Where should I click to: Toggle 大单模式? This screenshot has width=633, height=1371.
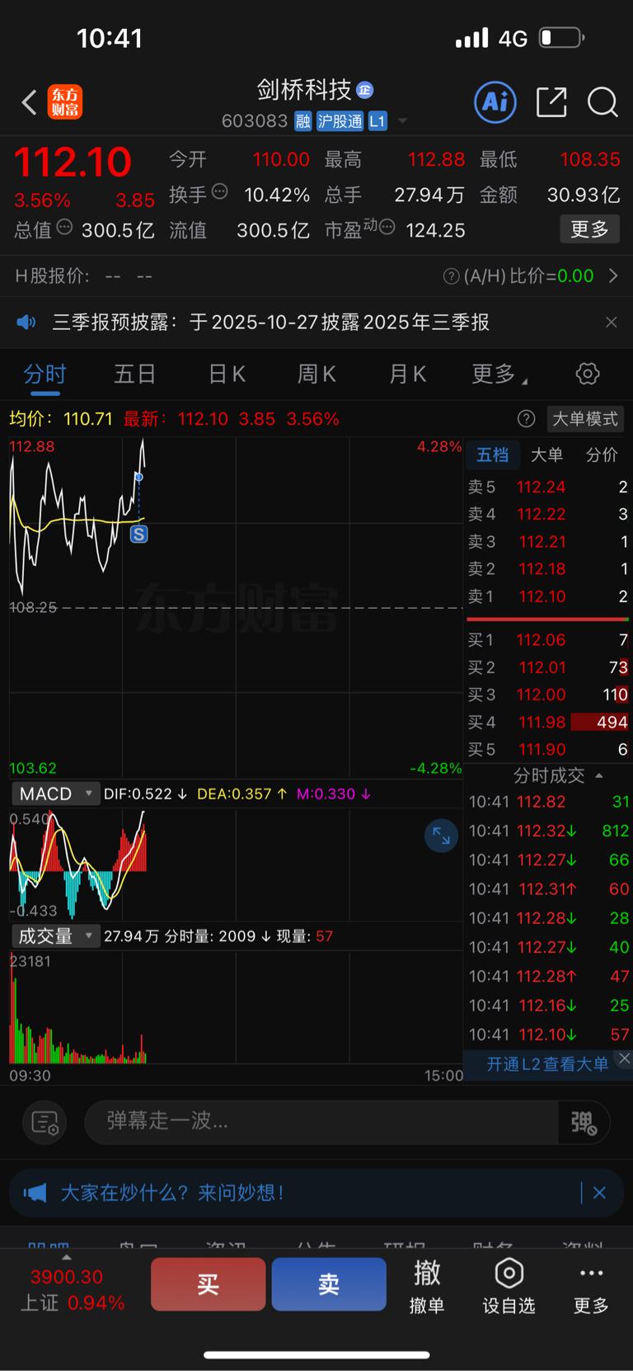pyautogui.click(x=584, y=419)
